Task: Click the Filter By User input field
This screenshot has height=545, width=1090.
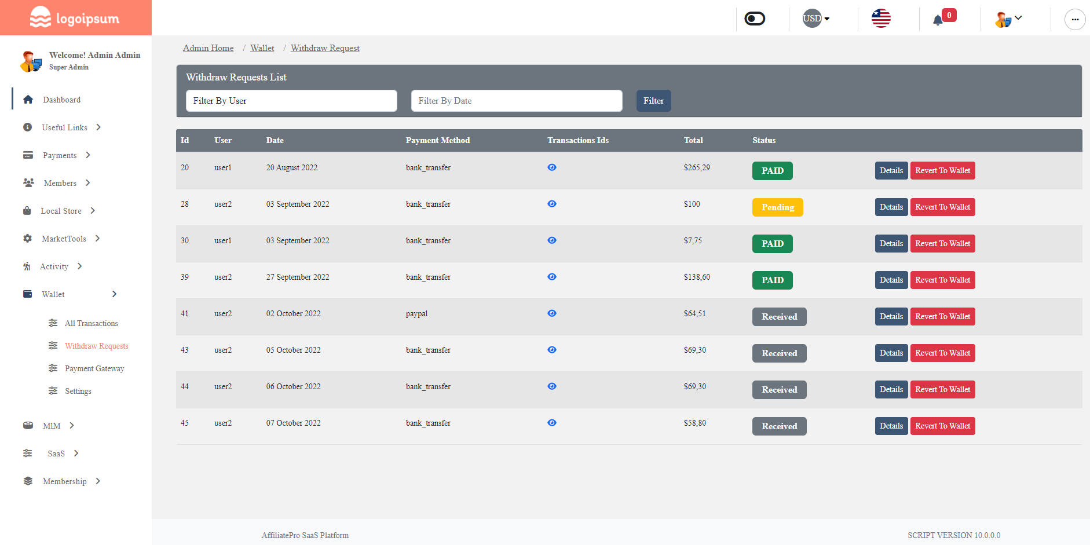Action: (x=291, y=100)
